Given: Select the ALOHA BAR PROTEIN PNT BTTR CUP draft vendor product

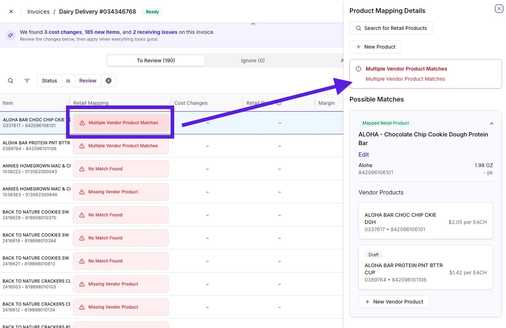Looking at the screenshot, I should (x=426, y=267).
